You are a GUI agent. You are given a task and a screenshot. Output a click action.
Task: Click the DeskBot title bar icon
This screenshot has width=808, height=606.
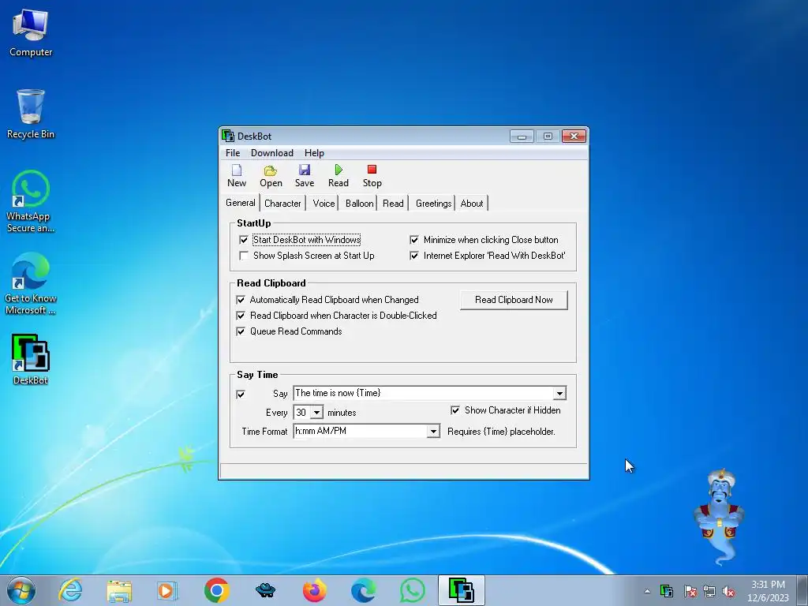(x=228, y=136)
